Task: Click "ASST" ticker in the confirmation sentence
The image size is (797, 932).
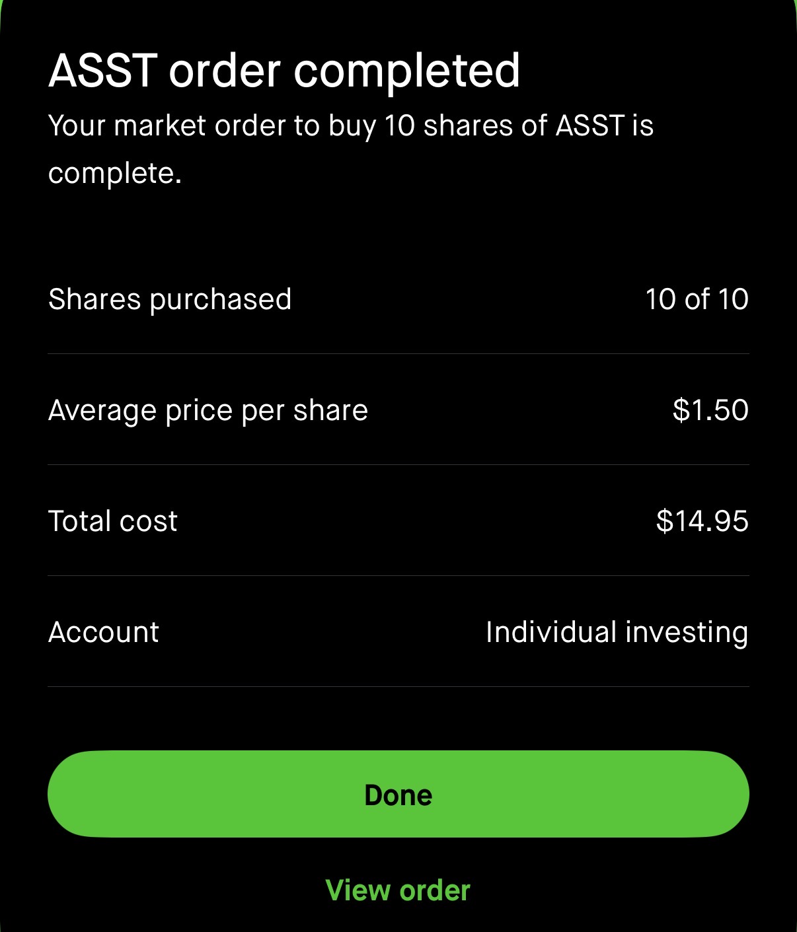Action: pyautogui.click(x=590, y=125)
